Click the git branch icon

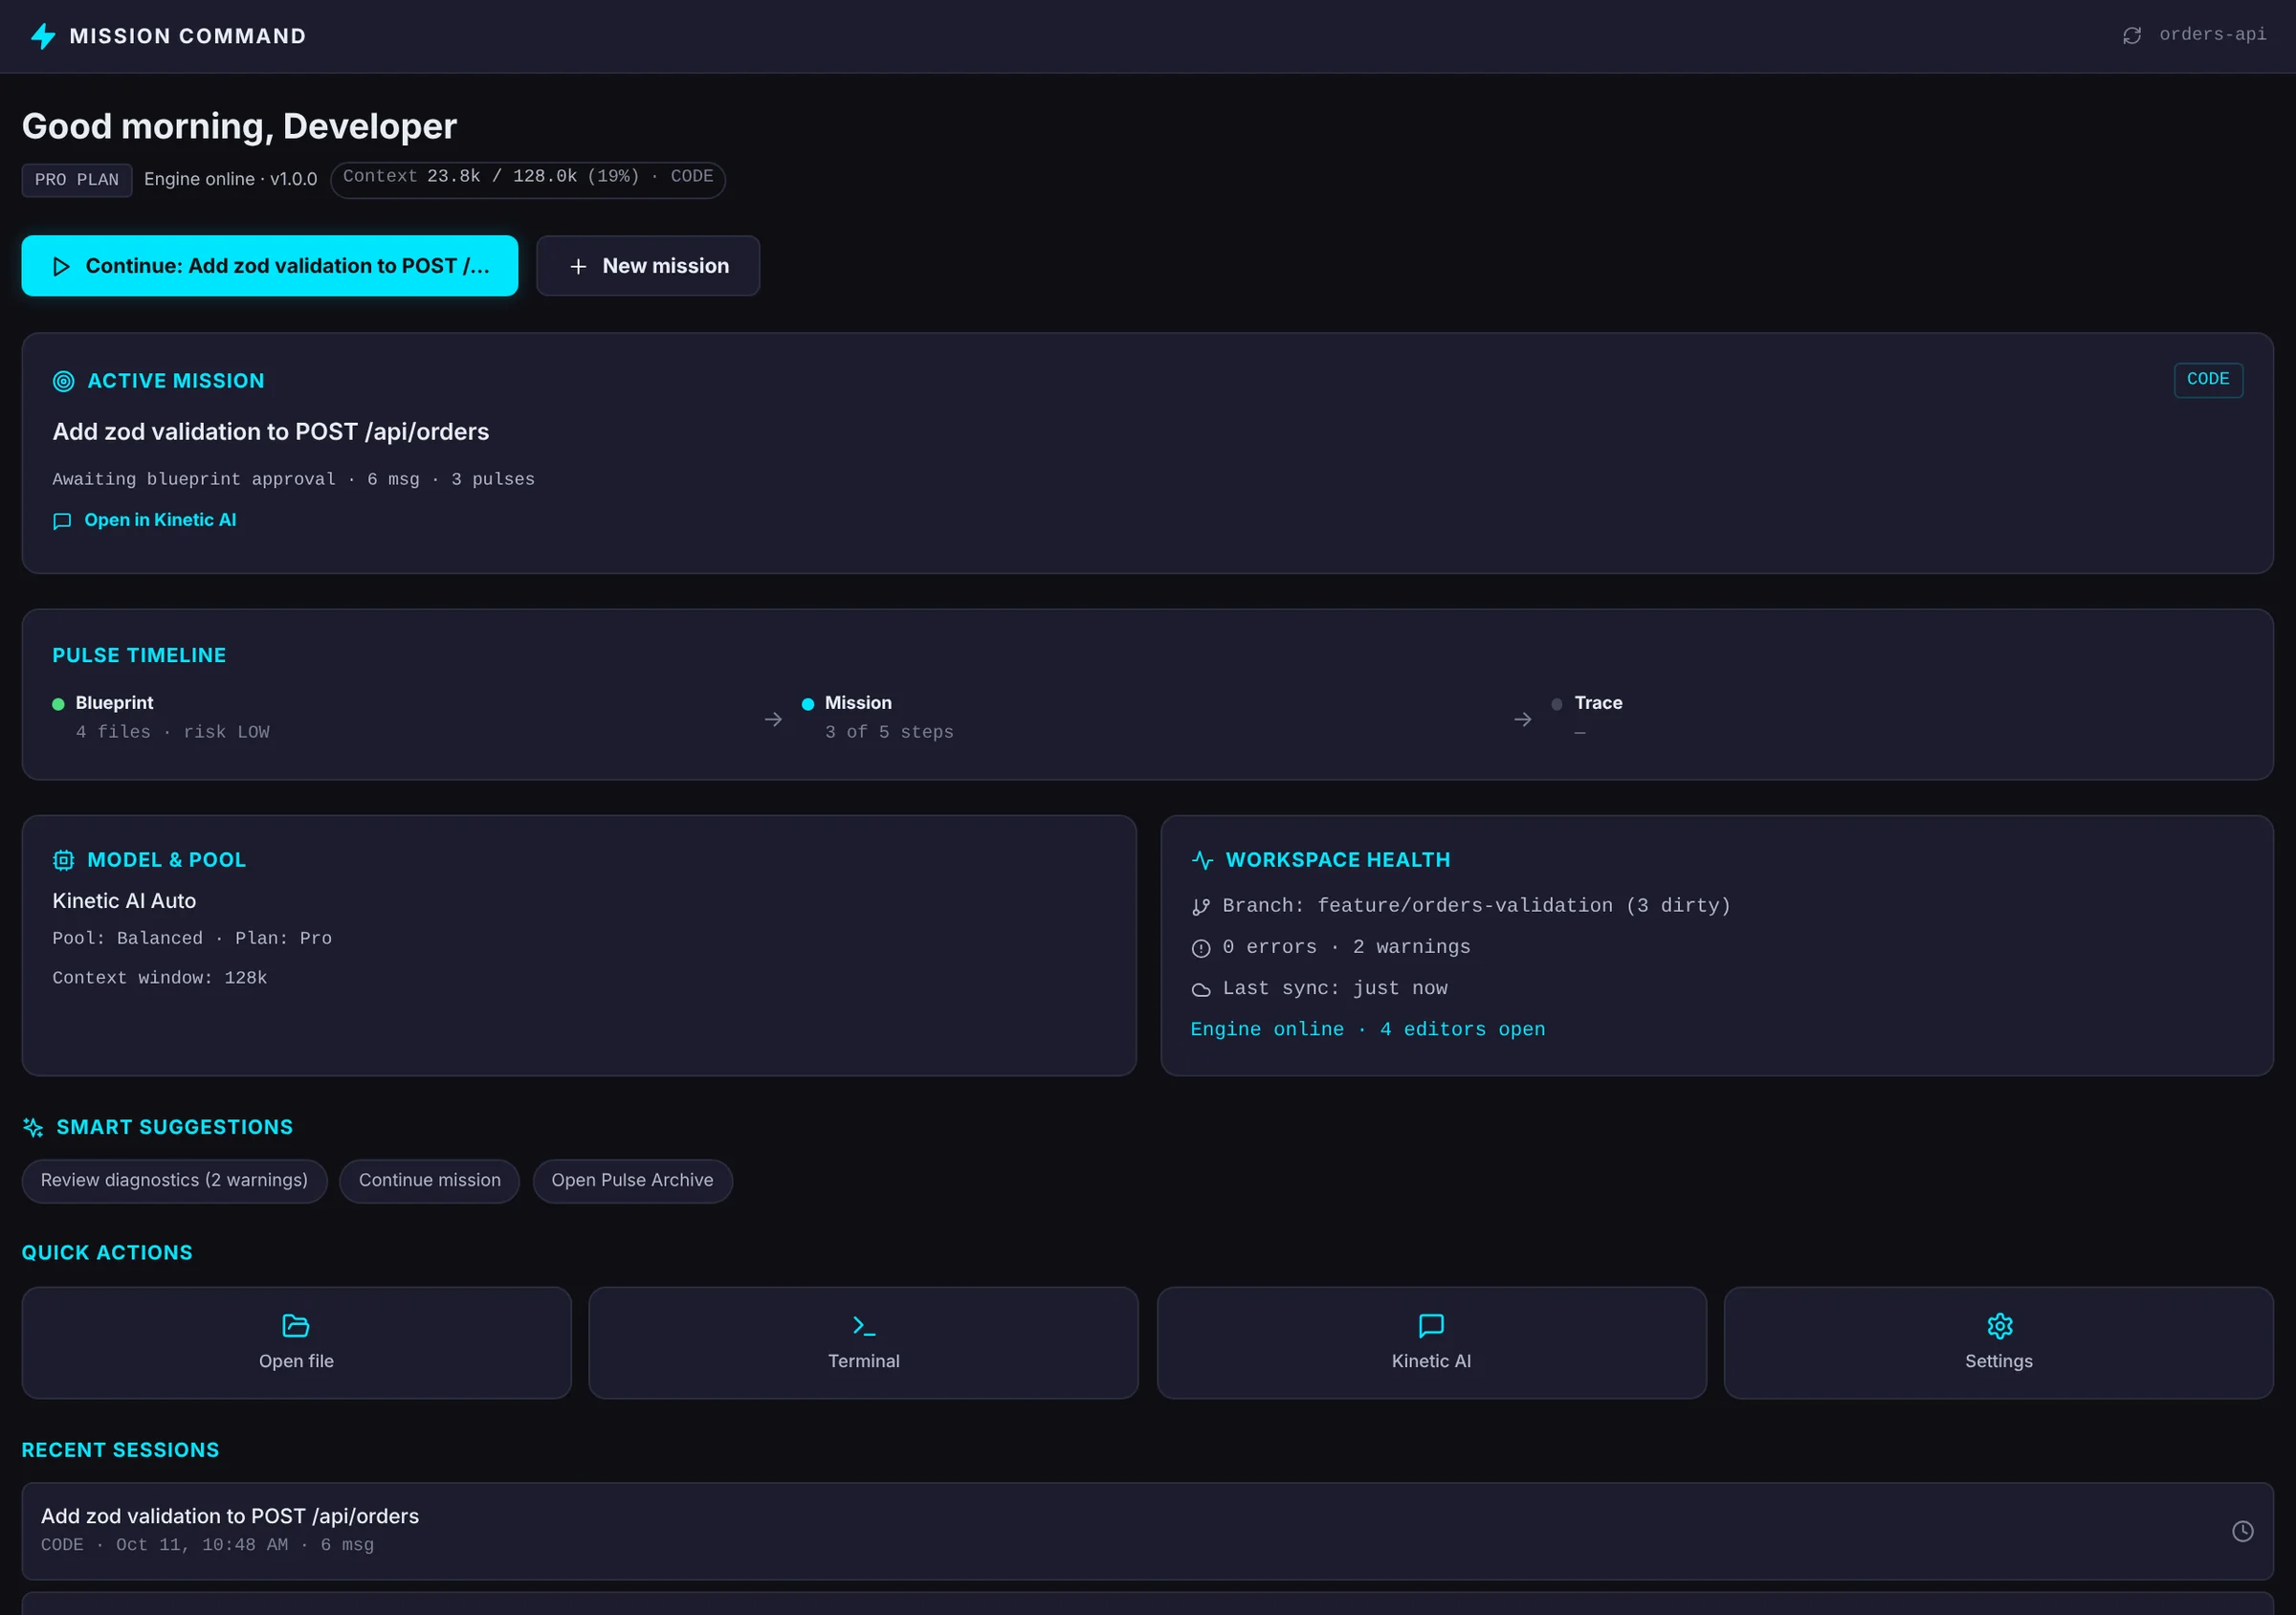click(1201, 907)
